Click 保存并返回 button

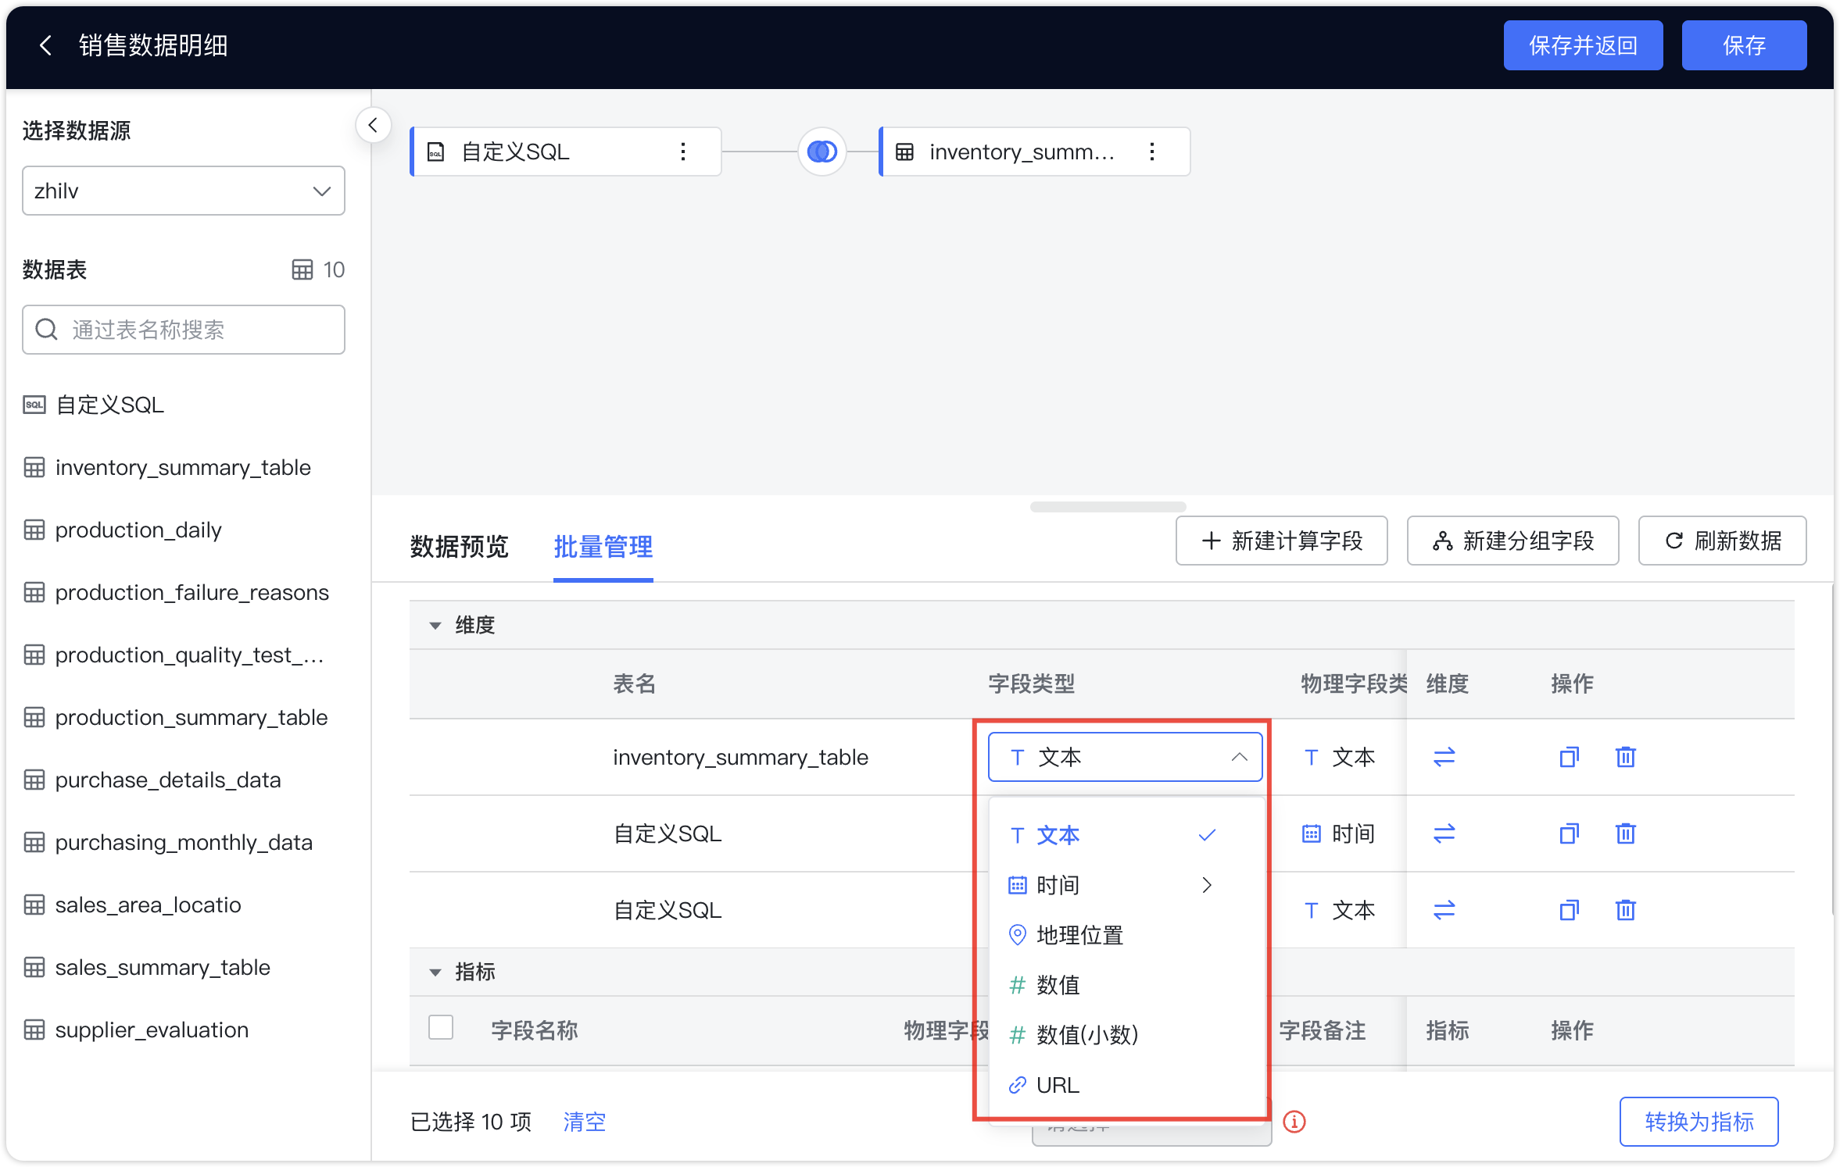[1583, 45]
